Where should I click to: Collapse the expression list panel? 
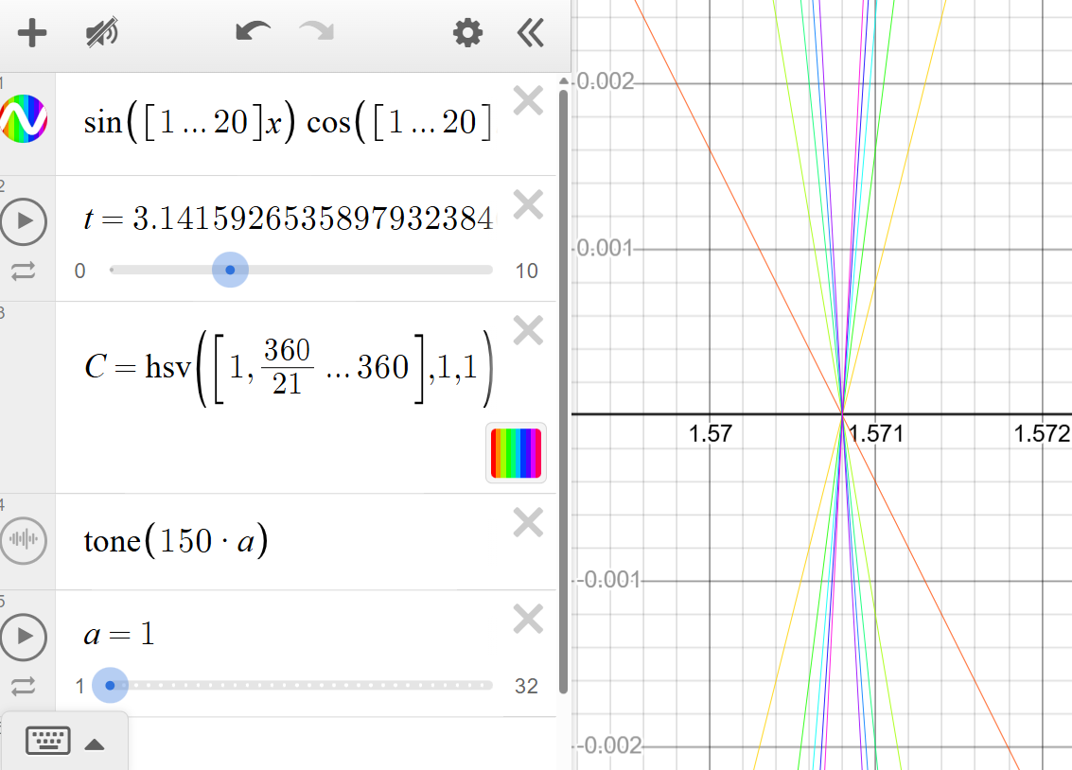pyautogui.click(x=530, y=32)
